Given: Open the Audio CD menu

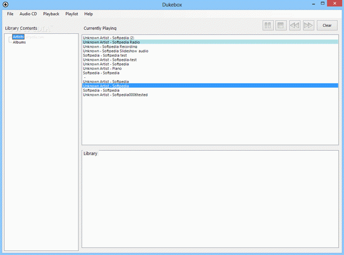Looking at the screenshot, I should 28,14.
